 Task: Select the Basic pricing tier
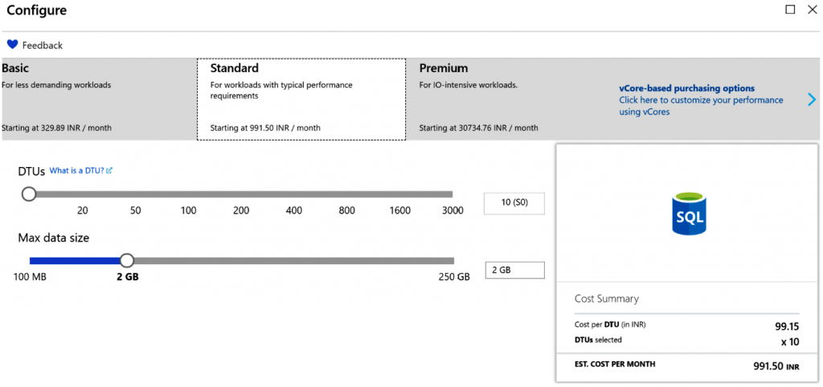(x=98, y=98)
